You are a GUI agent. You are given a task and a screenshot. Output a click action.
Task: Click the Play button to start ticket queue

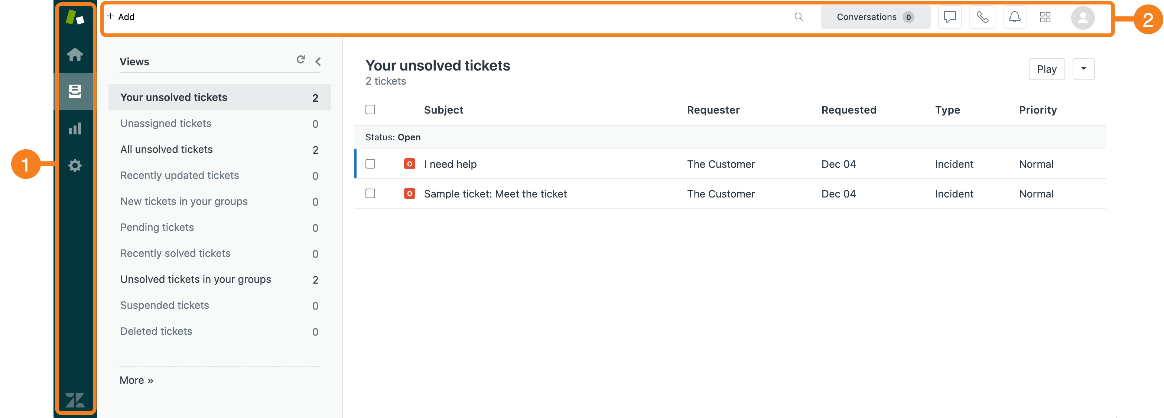[1047, 68]
